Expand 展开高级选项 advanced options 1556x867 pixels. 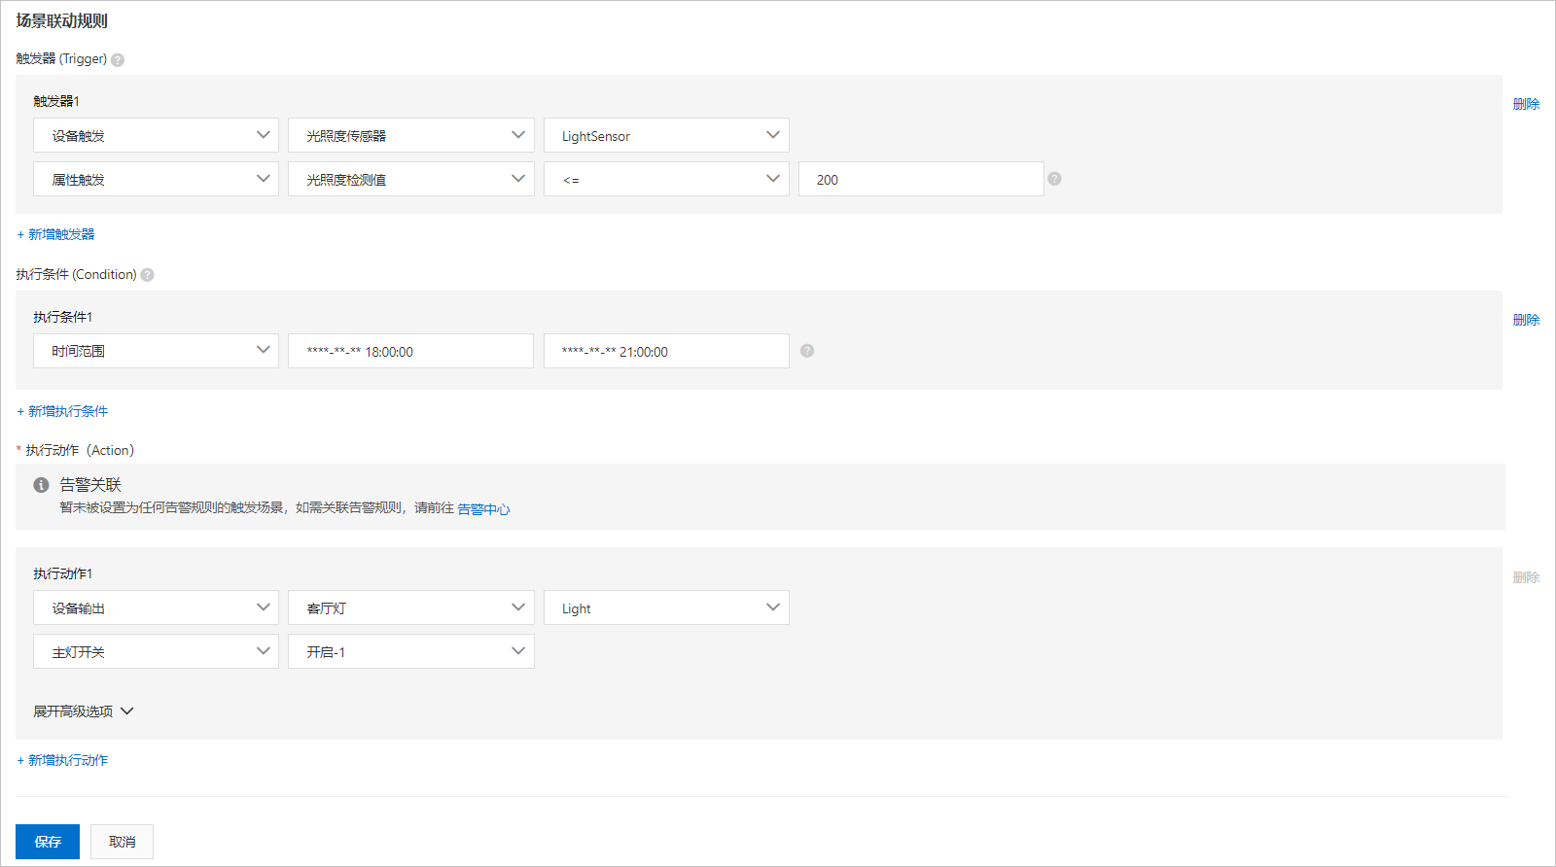click(84, 711)
